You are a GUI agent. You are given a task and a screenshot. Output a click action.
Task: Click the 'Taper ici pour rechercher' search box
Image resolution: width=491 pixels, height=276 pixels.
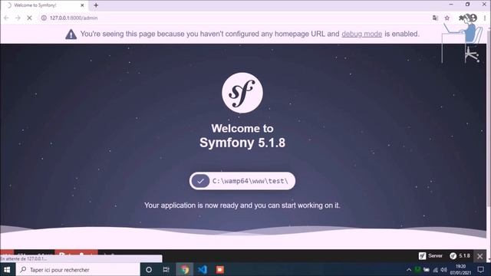(77, 269)
